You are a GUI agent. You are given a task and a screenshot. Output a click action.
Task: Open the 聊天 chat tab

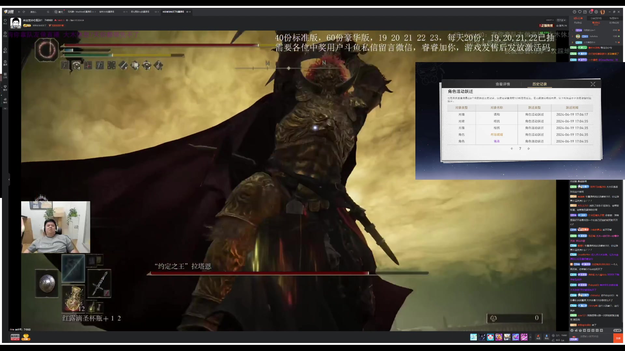tap(59, 12)
